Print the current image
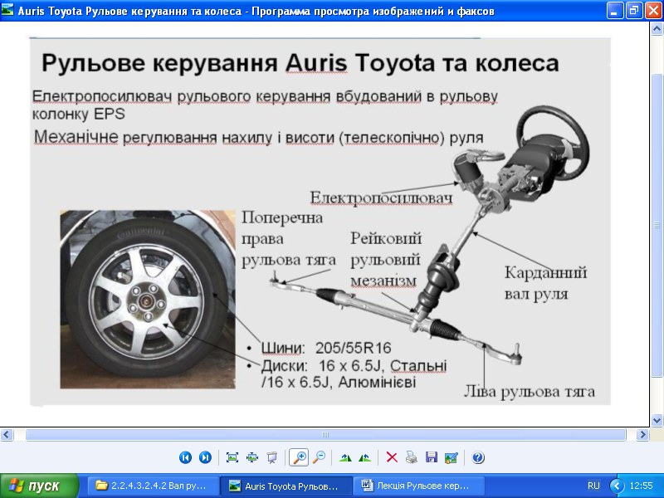 point(411,457)
